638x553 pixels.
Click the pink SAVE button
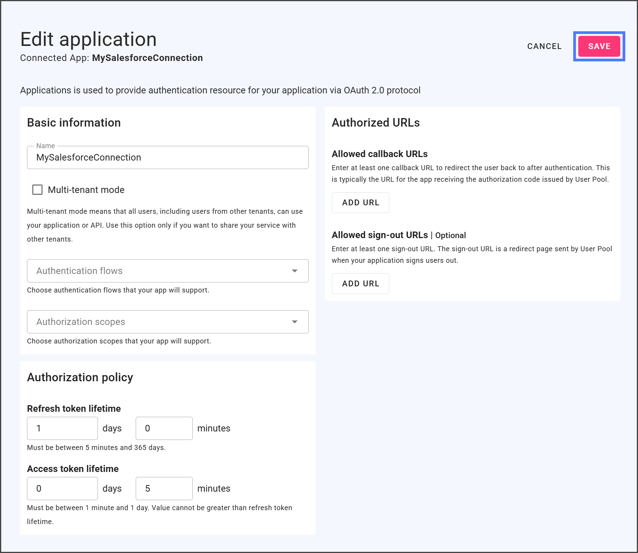599,46
